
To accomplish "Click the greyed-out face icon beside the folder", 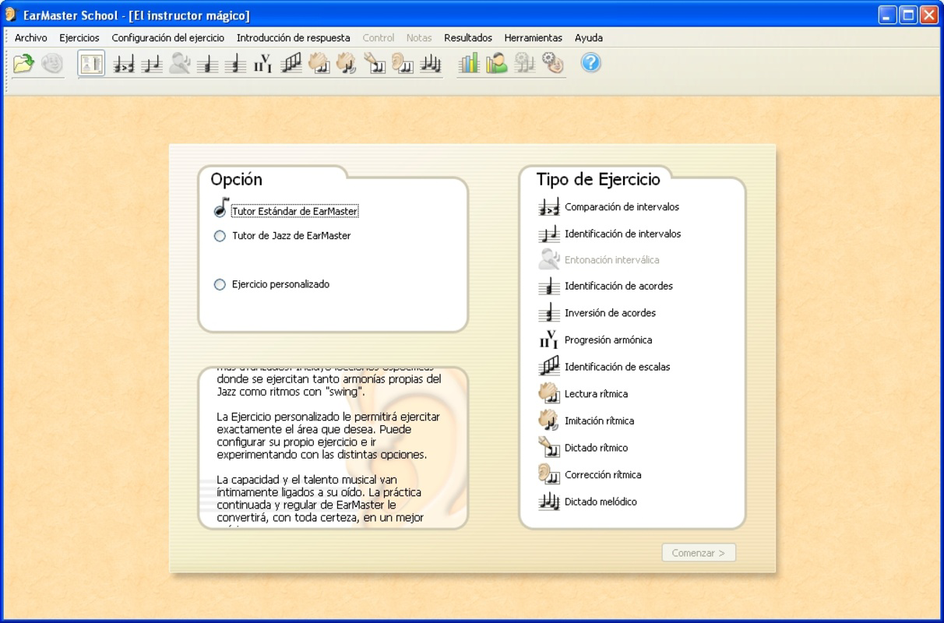I will 52,63.
